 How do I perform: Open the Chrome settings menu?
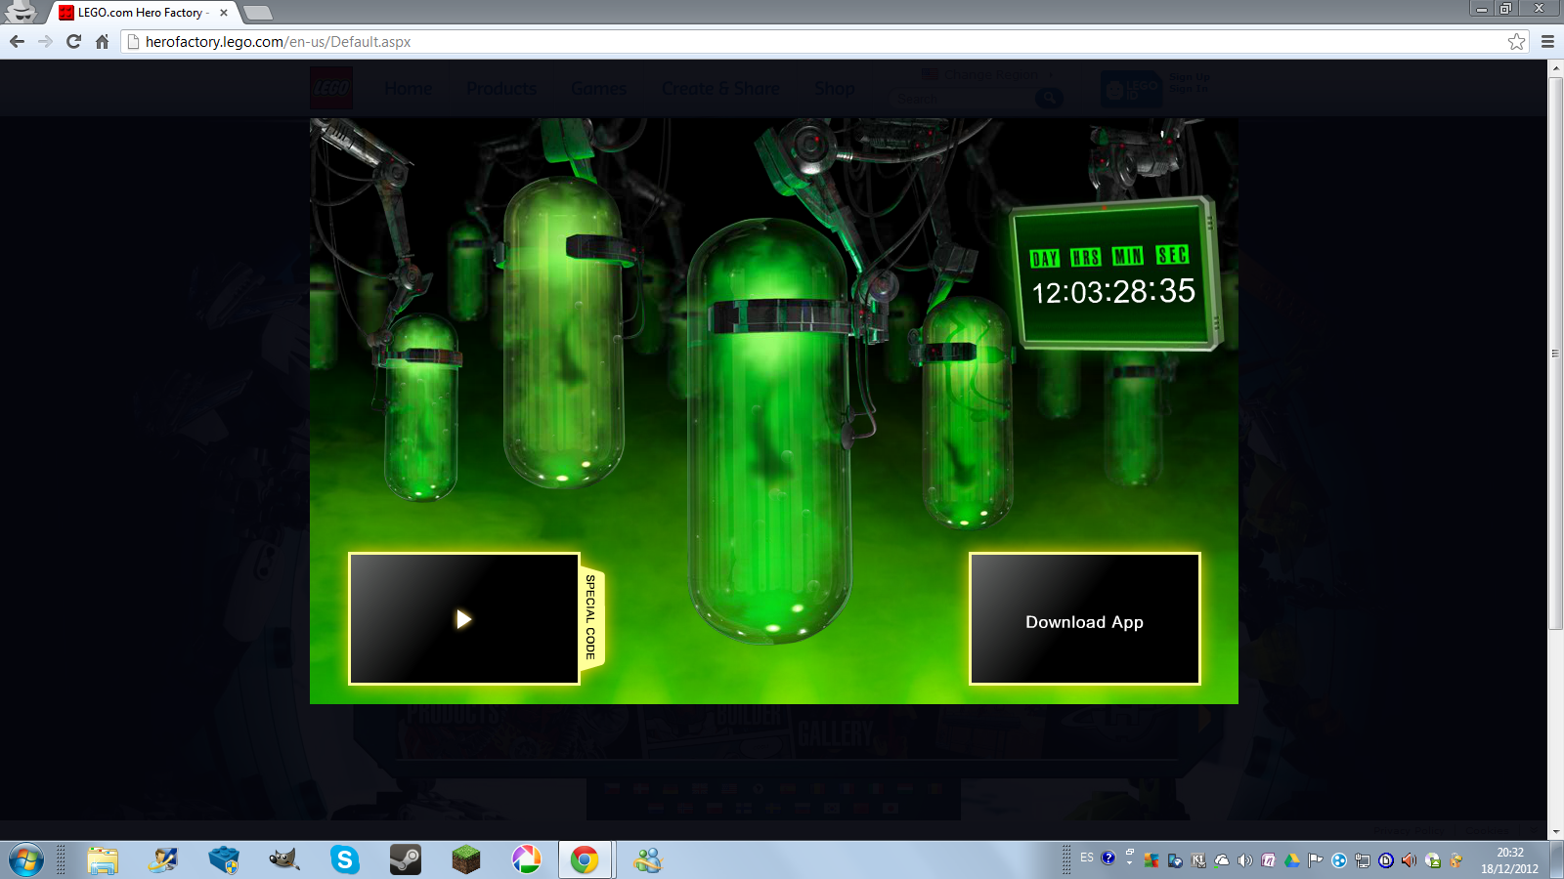click(x=1547, y=41)
